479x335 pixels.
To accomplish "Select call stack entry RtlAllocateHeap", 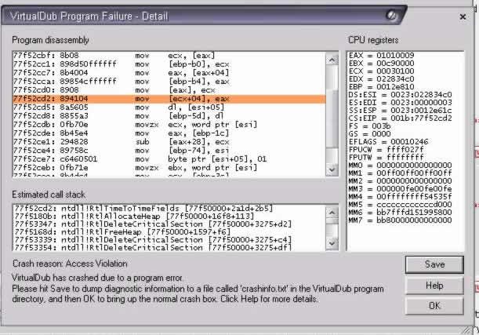I will point(169,217).
